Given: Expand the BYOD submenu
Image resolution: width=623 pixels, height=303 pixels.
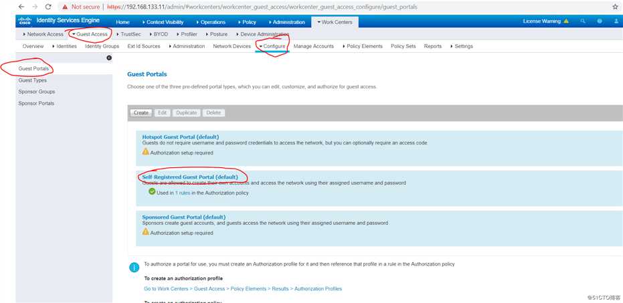Looking at the screenshot, I should point(159,34).
